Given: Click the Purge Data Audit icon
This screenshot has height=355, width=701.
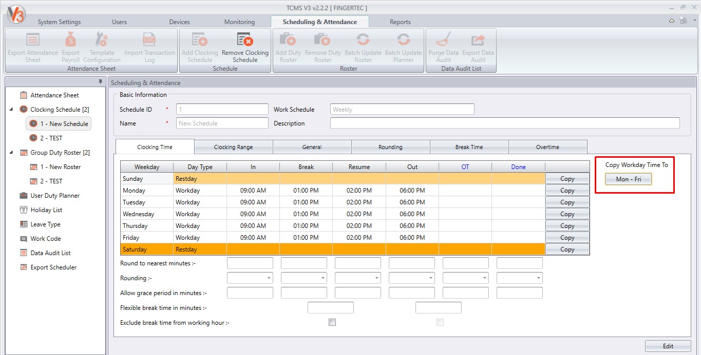Looking at the screenshot, I should pyautogui.click(x=444, y=40).
